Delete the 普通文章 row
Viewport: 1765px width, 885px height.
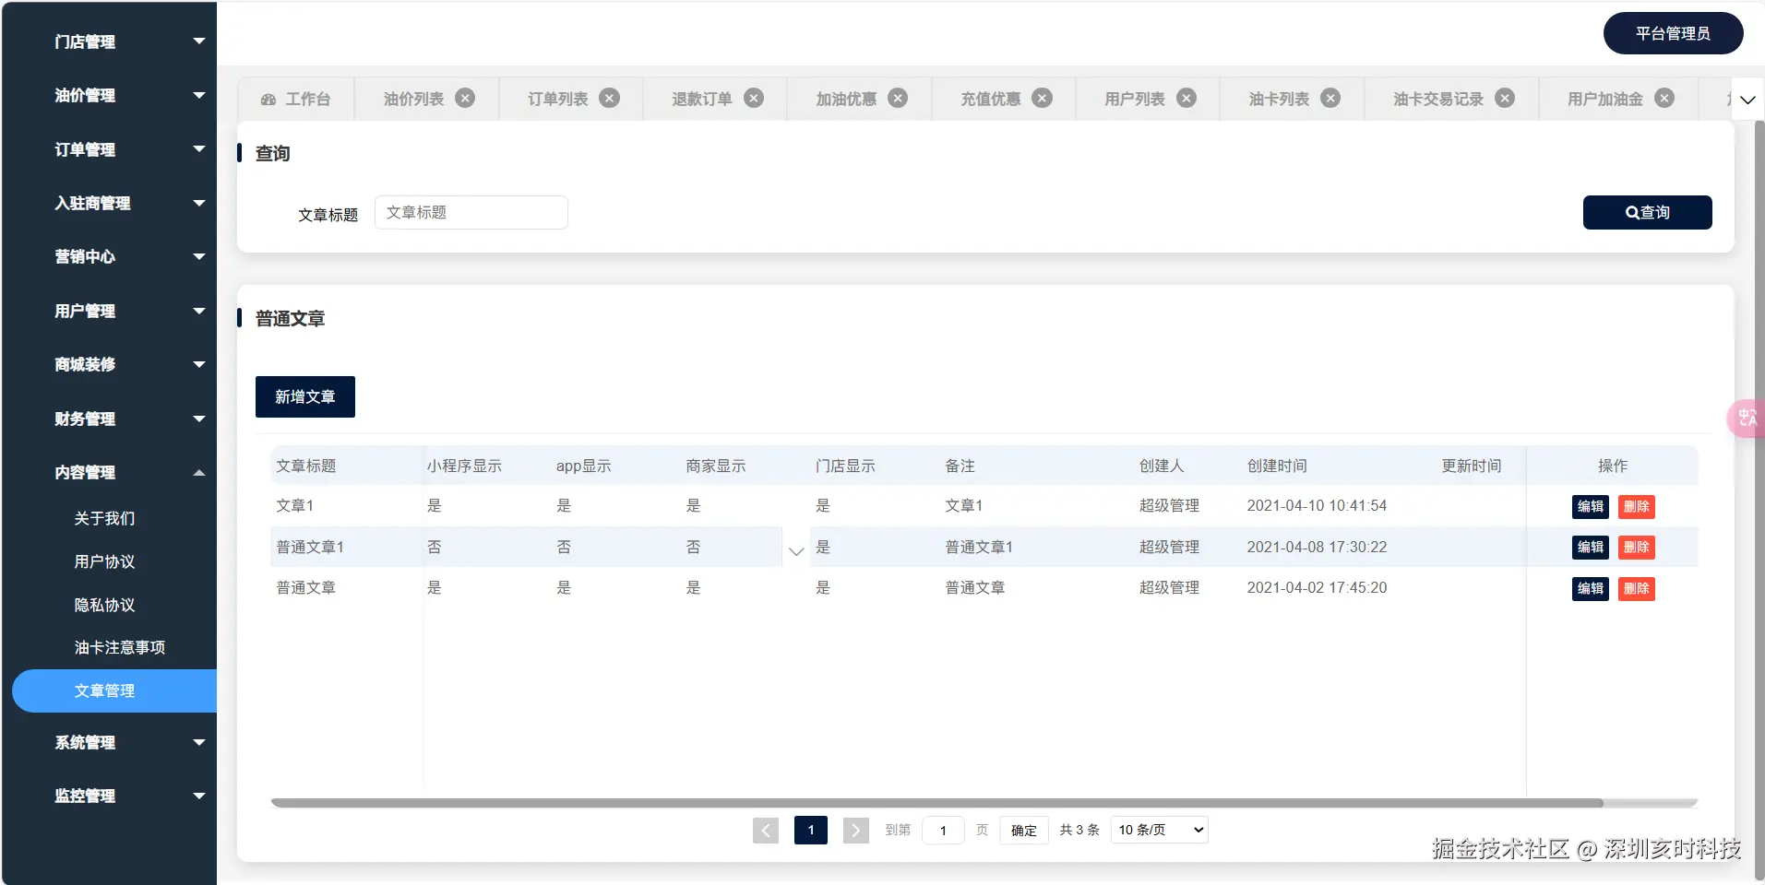point(1636,588)
